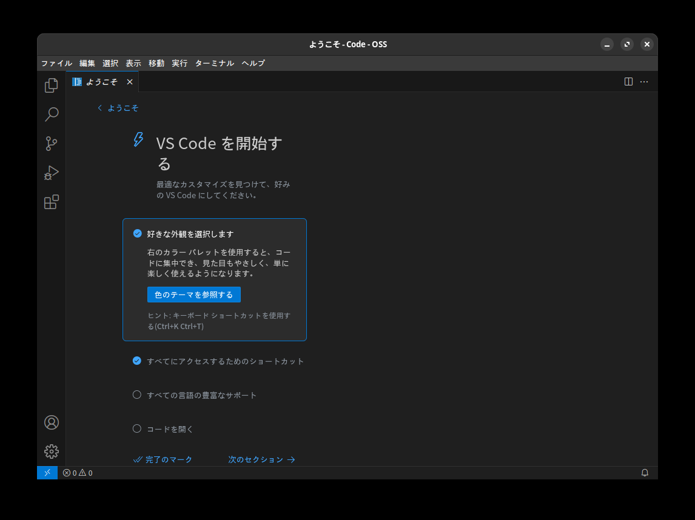Mark コードを開く step as complete
Viewport: 695px width, 520px height.
(x=137, y=428)
